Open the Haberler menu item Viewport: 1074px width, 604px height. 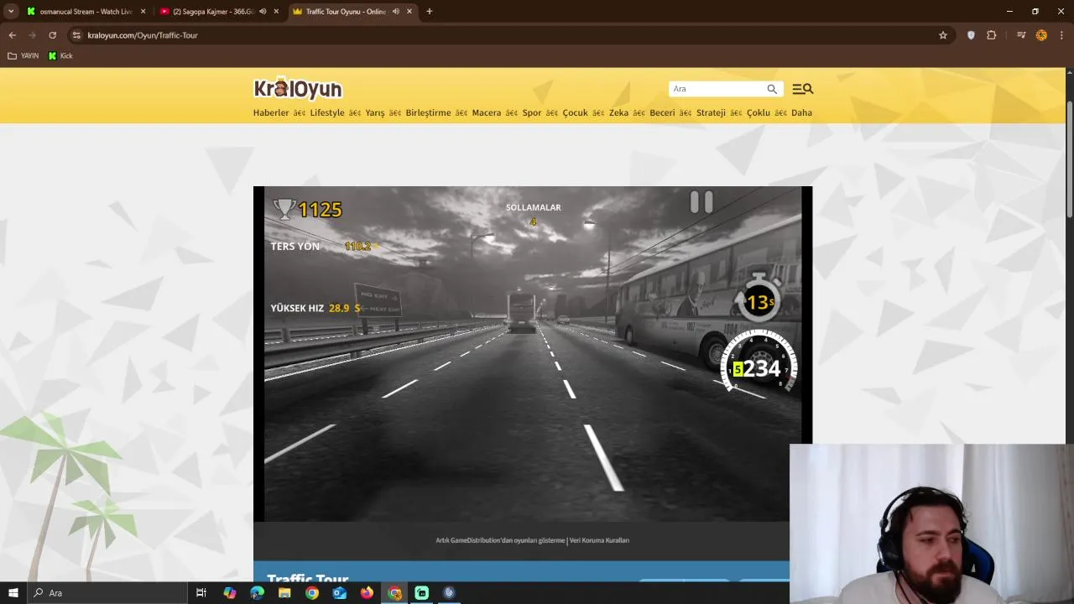tap(271, 112)
